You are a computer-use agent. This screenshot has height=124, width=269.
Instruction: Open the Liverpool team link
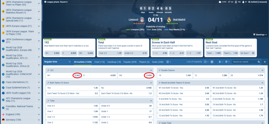click(x=133, y=20)
